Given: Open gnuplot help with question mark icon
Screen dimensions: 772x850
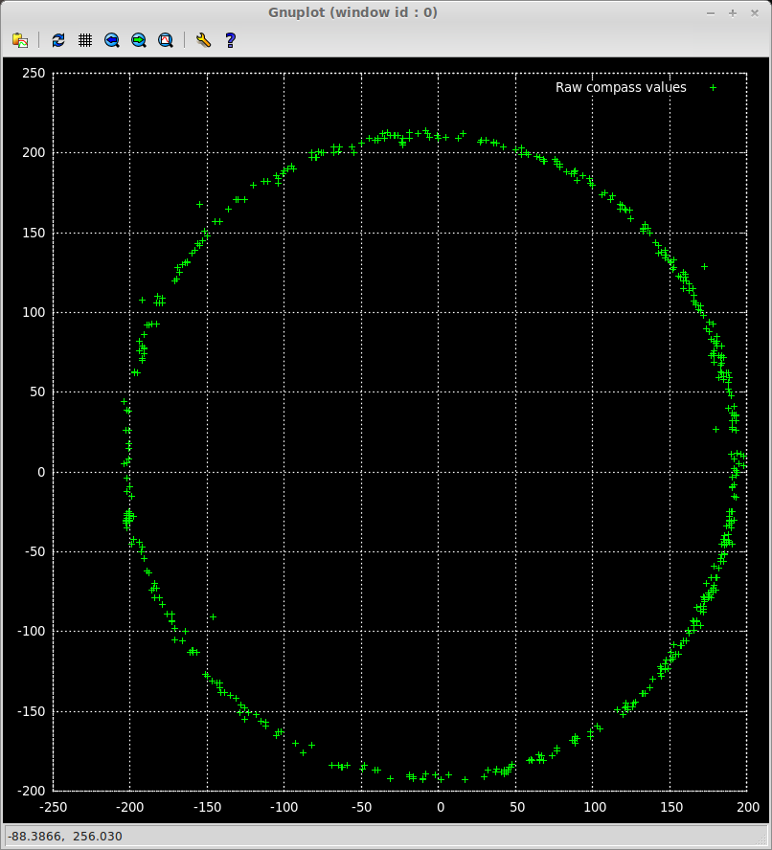Looking at the screenshot, I should click(230, 40).
